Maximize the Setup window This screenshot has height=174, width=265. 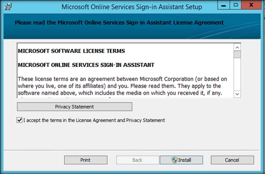coord(236,5)
